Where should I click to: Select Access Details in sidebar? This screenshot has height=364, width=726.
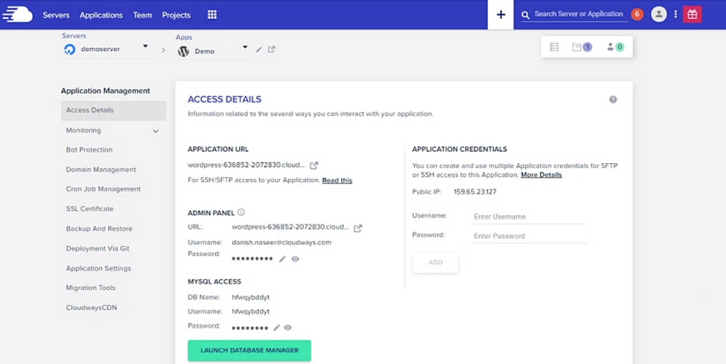tap(114, 111)
